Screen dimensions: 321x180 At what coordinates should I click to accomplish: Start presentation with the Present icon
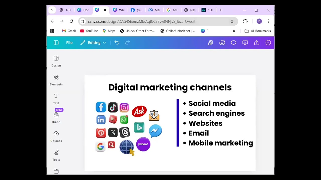coord(245,43)
